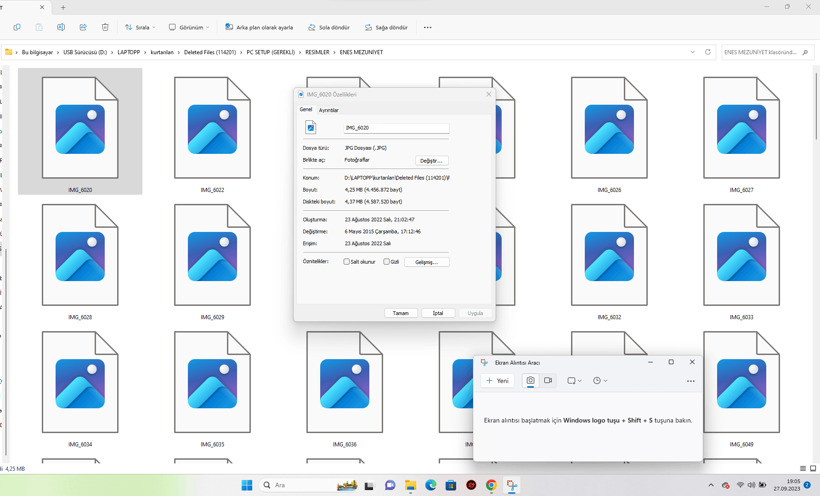Open the Chat app from taskbar
The image size is (820, 496).
(x=390, y=485)
